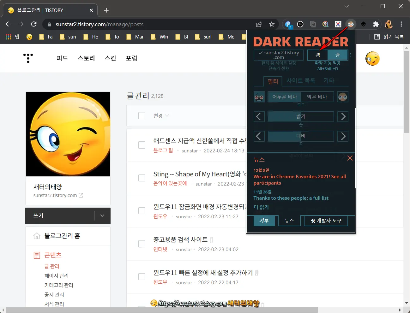This screenshot has width=410, height=313.
Task: Click the share page icon in address bar
Action: pyautogui.click(x=259, y=24)
